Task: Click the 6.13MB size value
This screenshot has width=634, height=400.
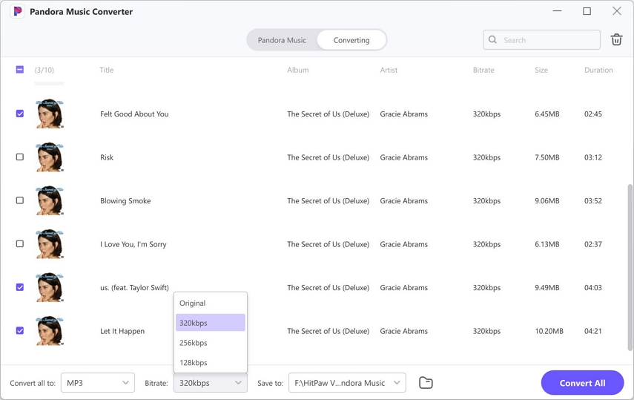Action: (x=547, y=244)
